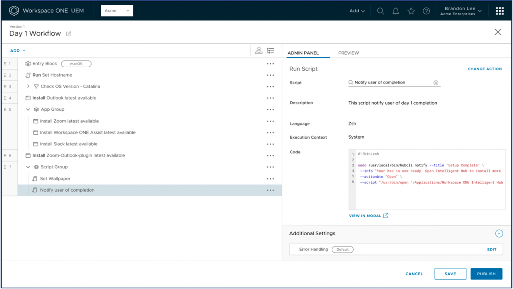Open the code with VIEW IN MODAL
The image size is (513, 289).
[x=368, y=216]
